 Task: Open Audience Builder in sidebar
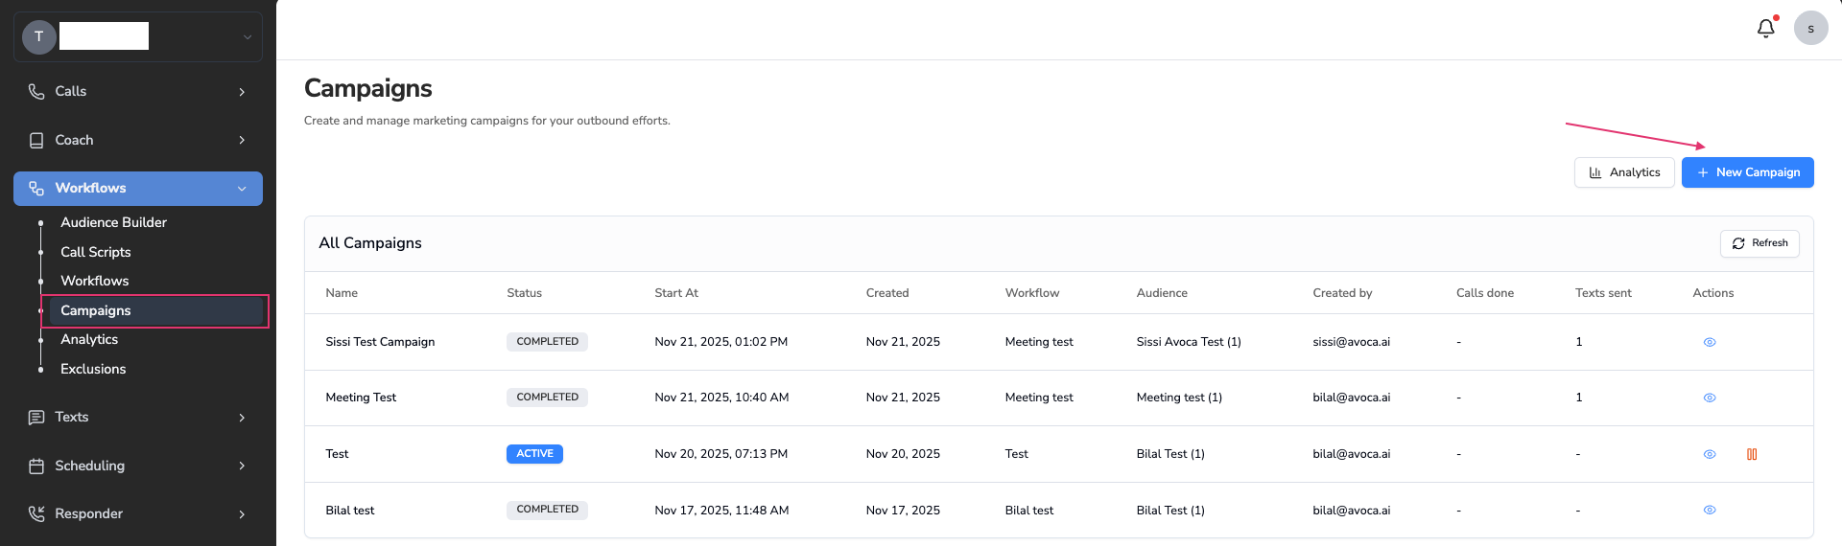click(113, 222)
